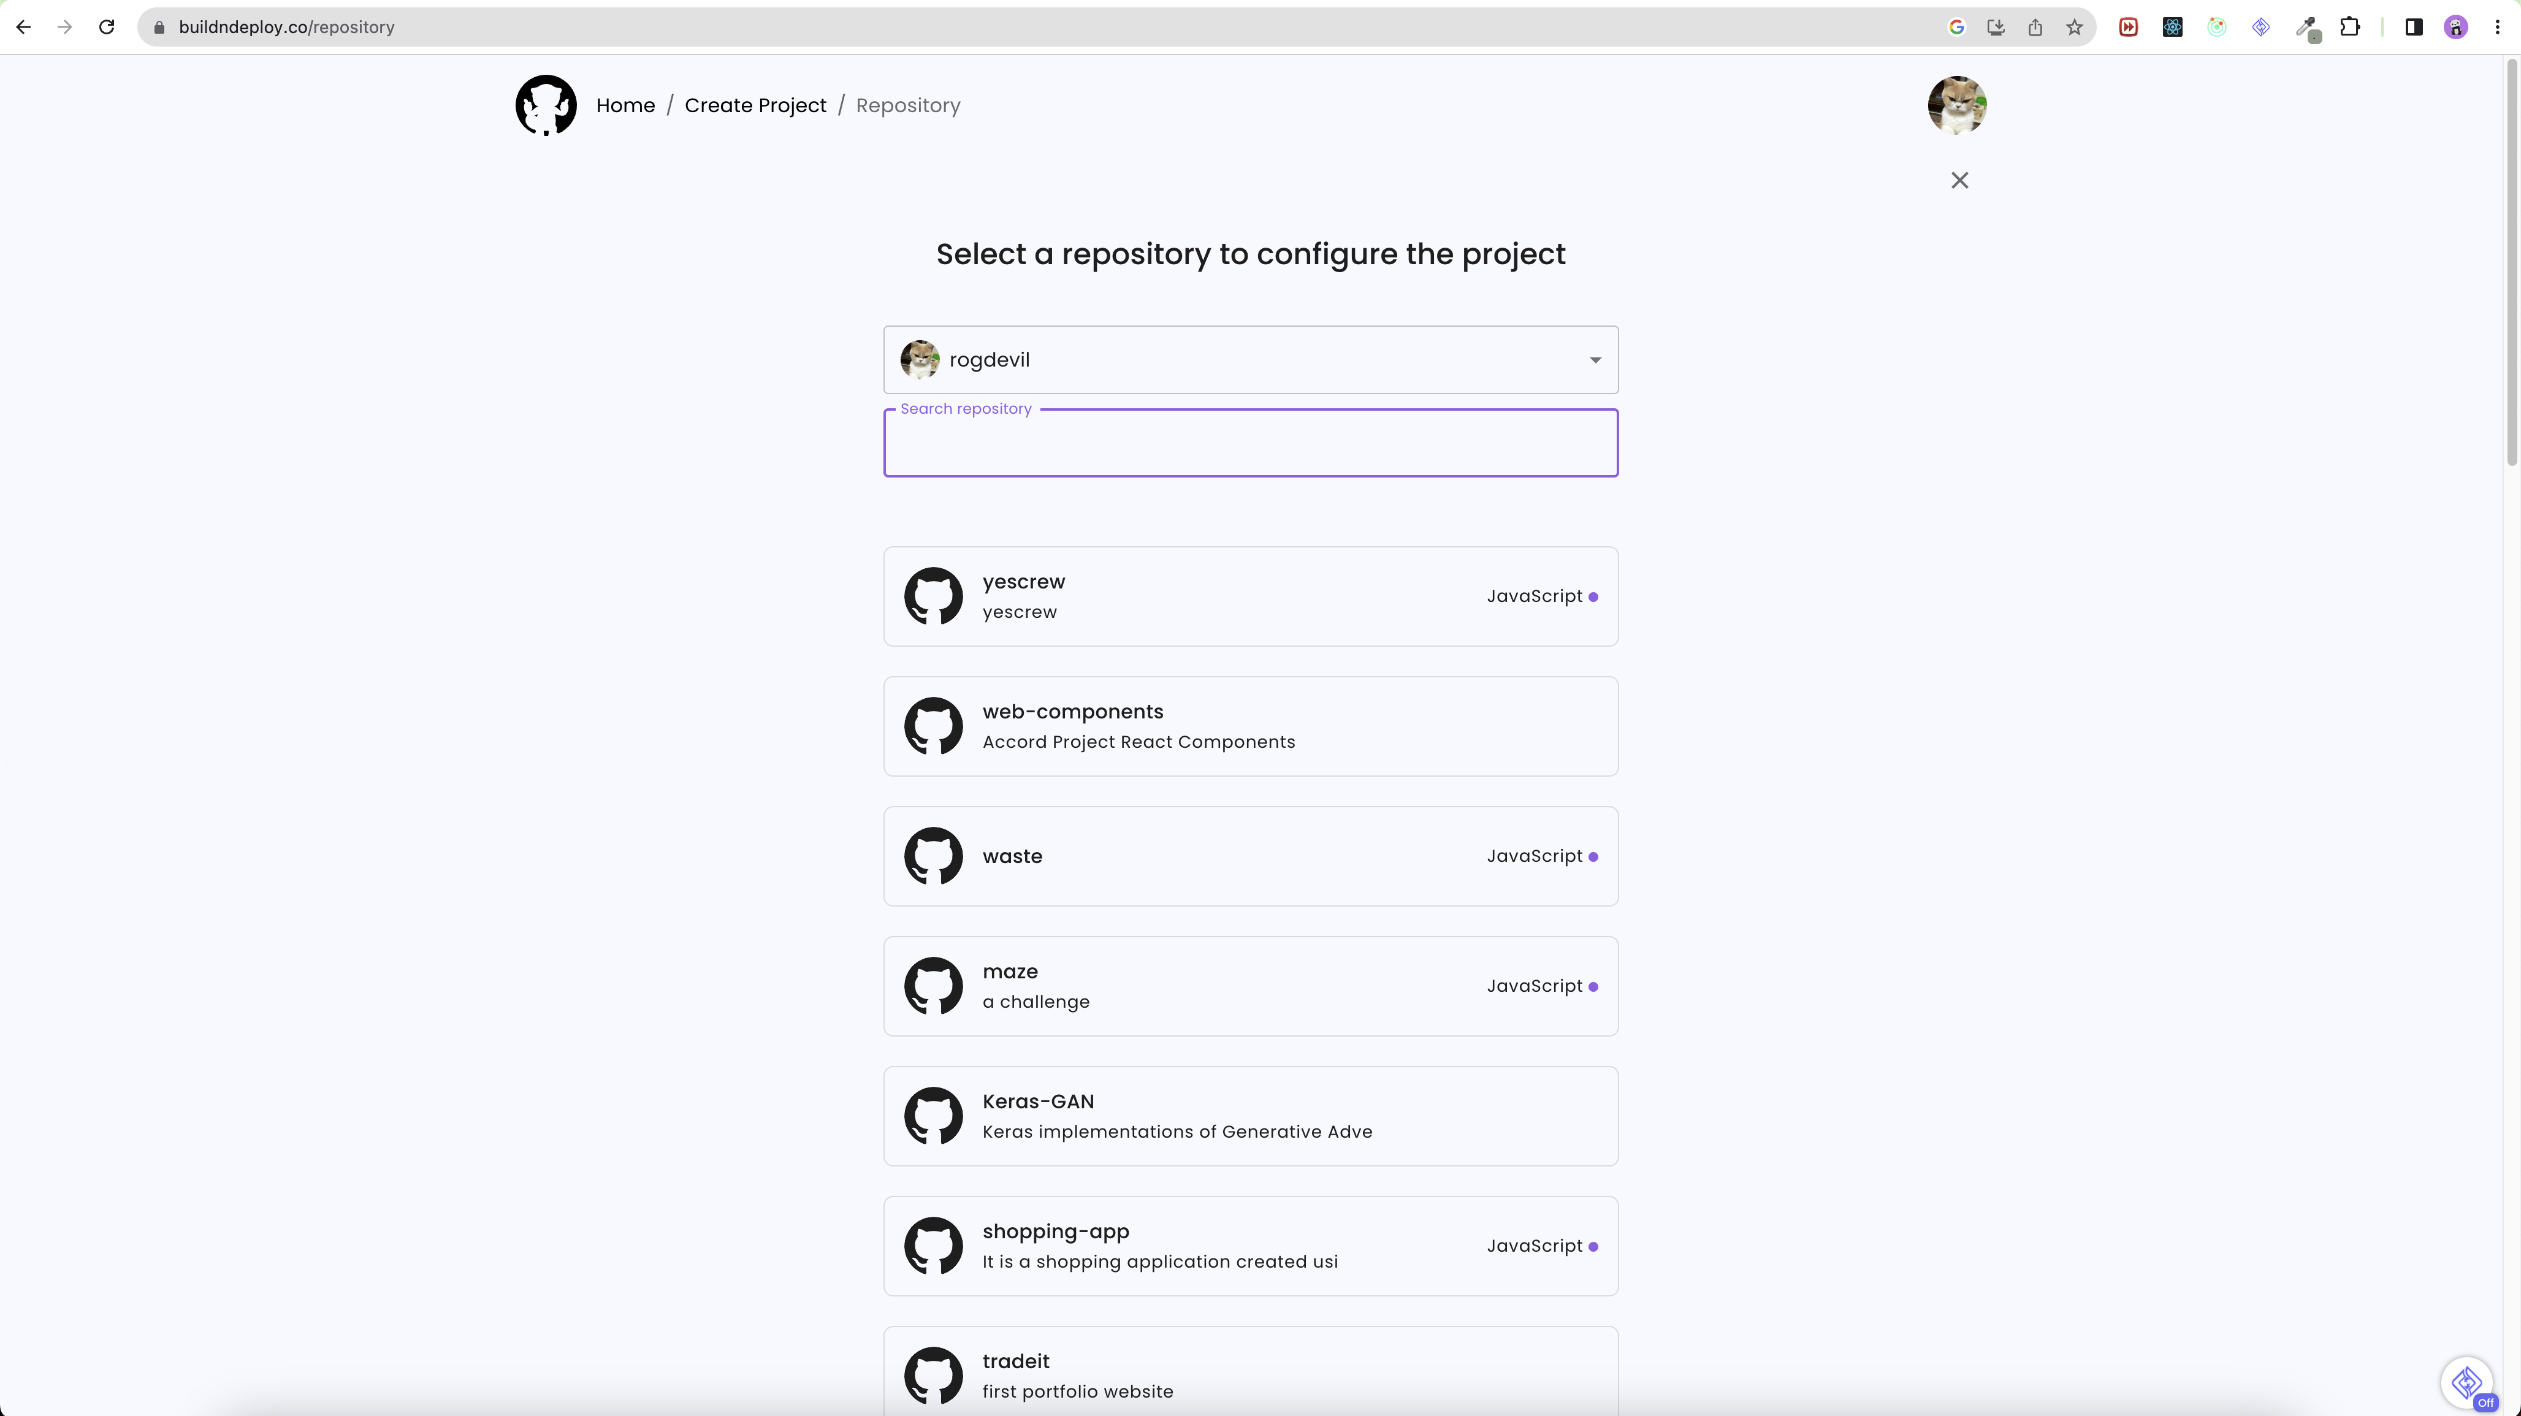Viewport: 2521px width, 1416px height.
Task: Select the Keras-GAN repository
Action: [1249, 1116]
